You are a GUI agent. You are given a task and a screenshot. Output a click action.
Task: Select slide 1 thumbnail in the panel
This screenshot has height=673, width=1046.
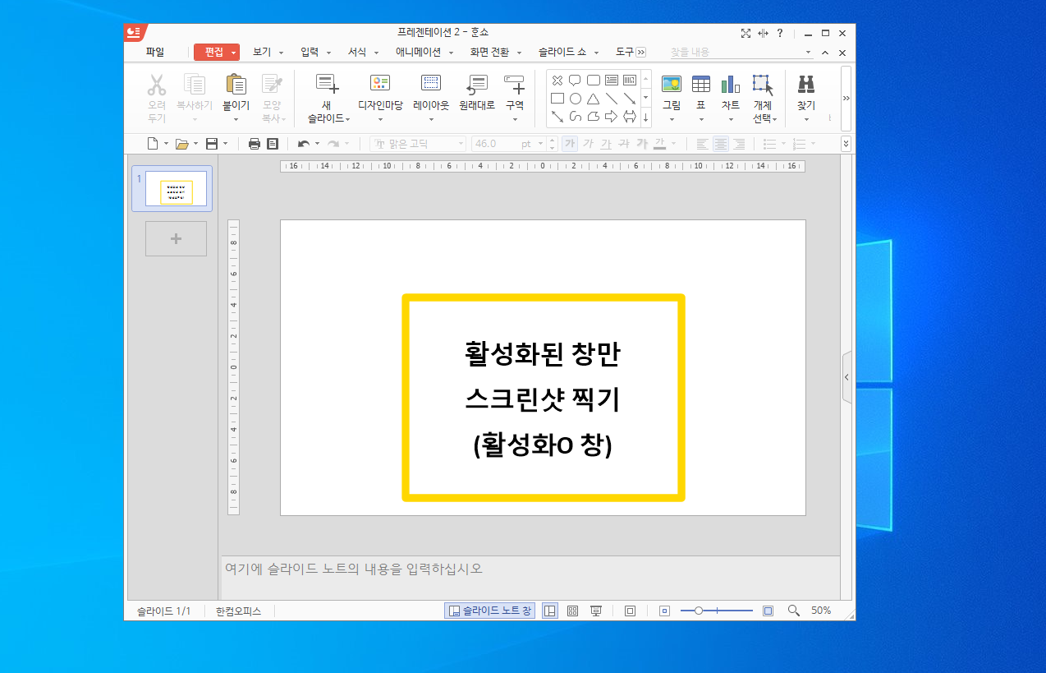172,189
